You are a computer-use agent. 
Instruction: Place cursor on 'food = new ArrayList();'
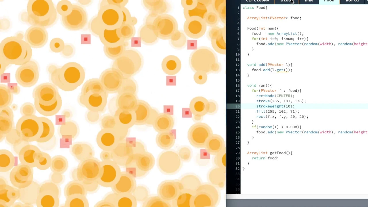(x=277, y=33)
